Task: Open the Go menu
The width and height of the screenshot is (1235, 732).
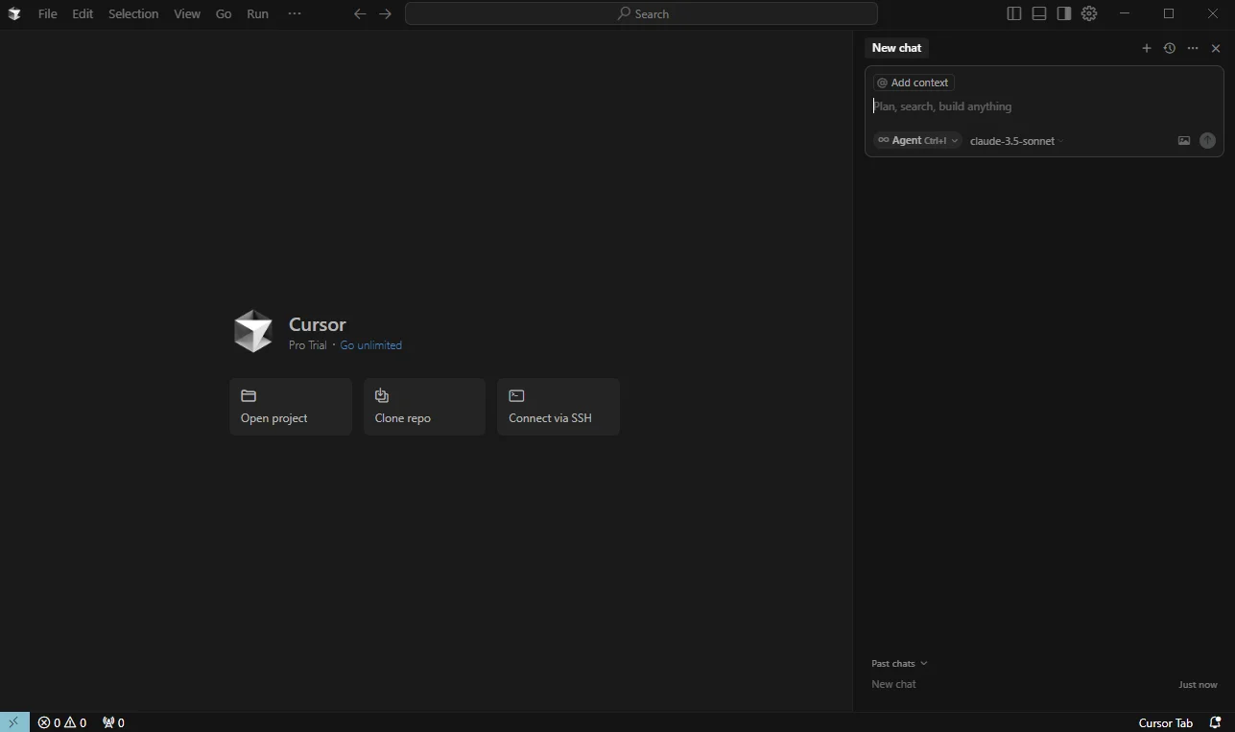Action: (x=224, y=13)
